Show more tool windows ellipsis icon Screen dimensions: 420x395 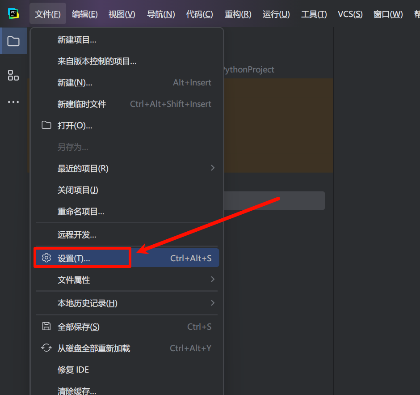(x=13, y=102)
